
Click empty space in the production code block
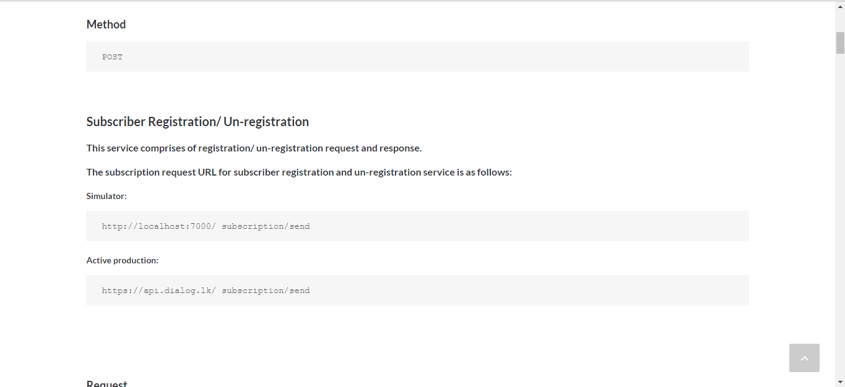coord(526,291)
